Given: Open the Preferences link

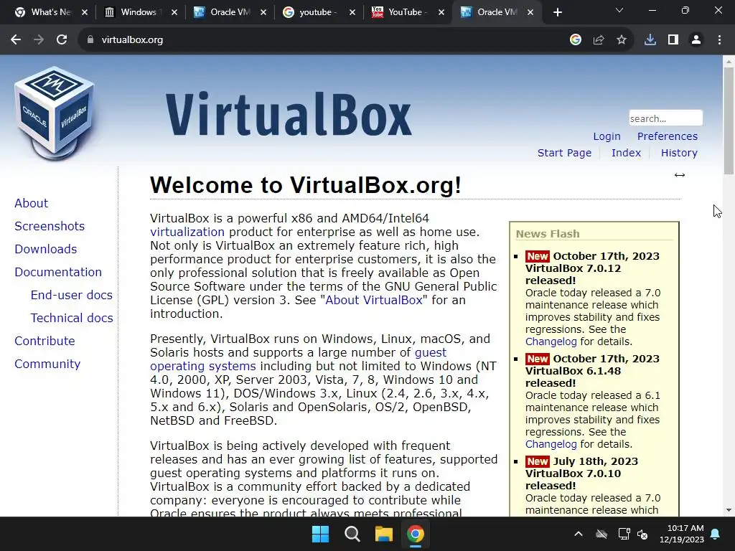Looking at the screenshot, I should click(x=667, y=136).
